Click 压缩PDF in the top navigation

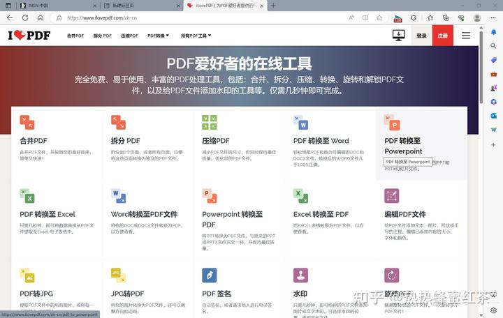129,36
